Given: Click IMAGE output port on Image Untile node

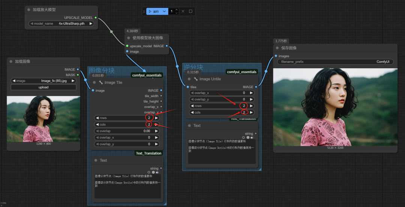Looking at the screenshot, I should (x=256, y=87).
